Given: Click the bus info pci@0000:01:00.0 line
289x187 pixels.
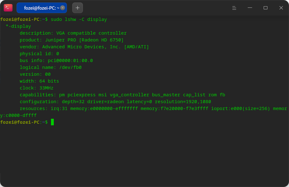Looking at the screenshot, I should [56, 60].
